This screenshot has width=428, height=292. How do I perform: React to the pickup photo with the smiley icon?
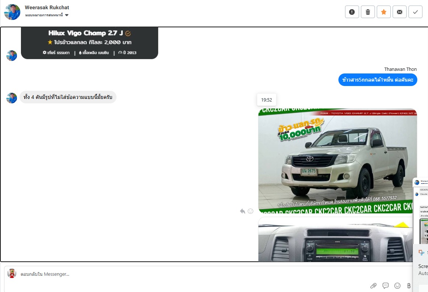coord(250,211)
